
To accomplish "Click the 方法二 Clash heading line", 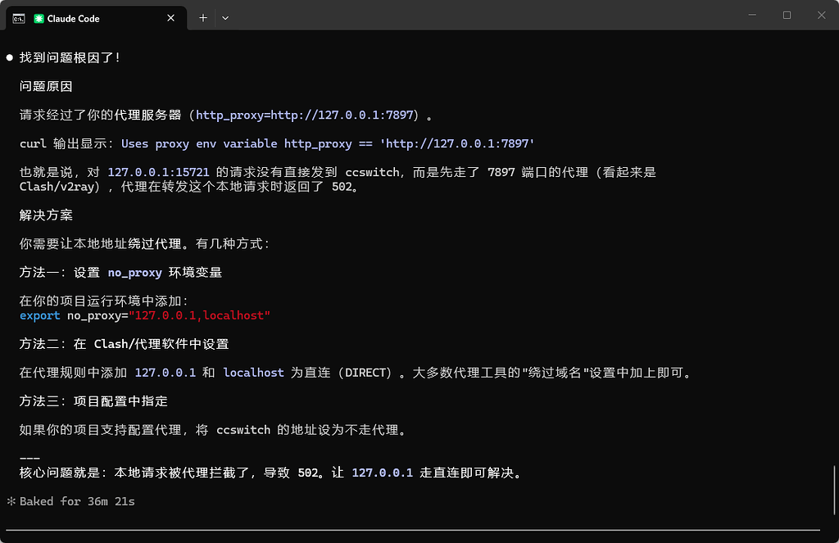I will tap(125, 344).
